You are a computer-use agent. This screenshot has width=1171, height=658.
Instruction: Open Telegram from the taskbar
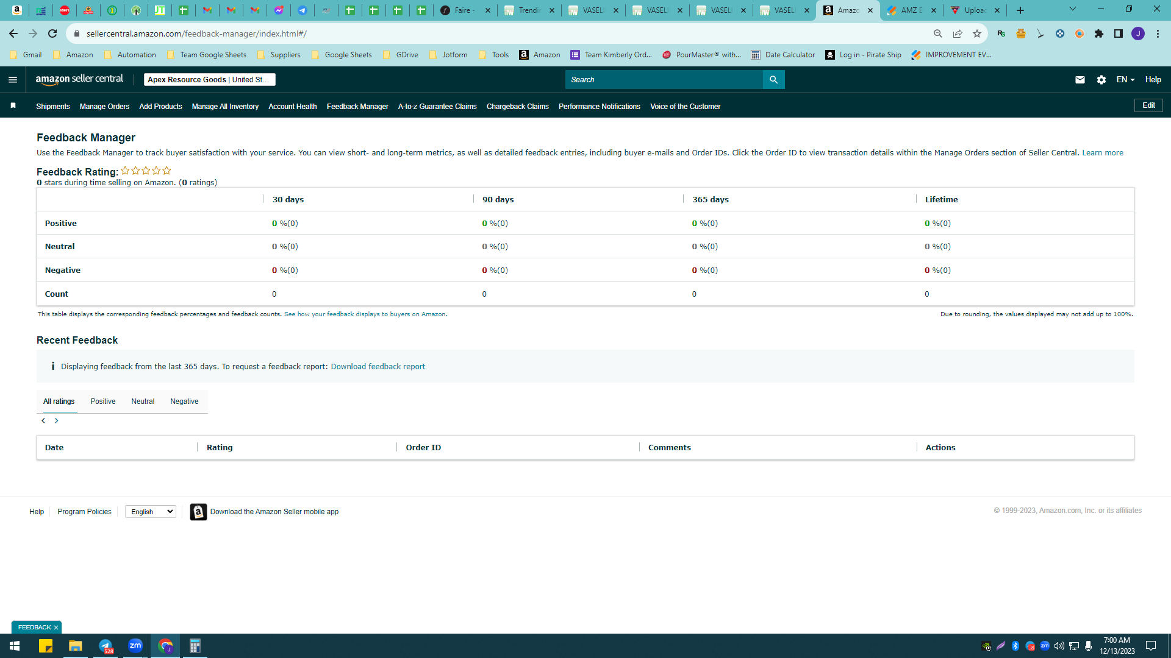pos(106,646)
